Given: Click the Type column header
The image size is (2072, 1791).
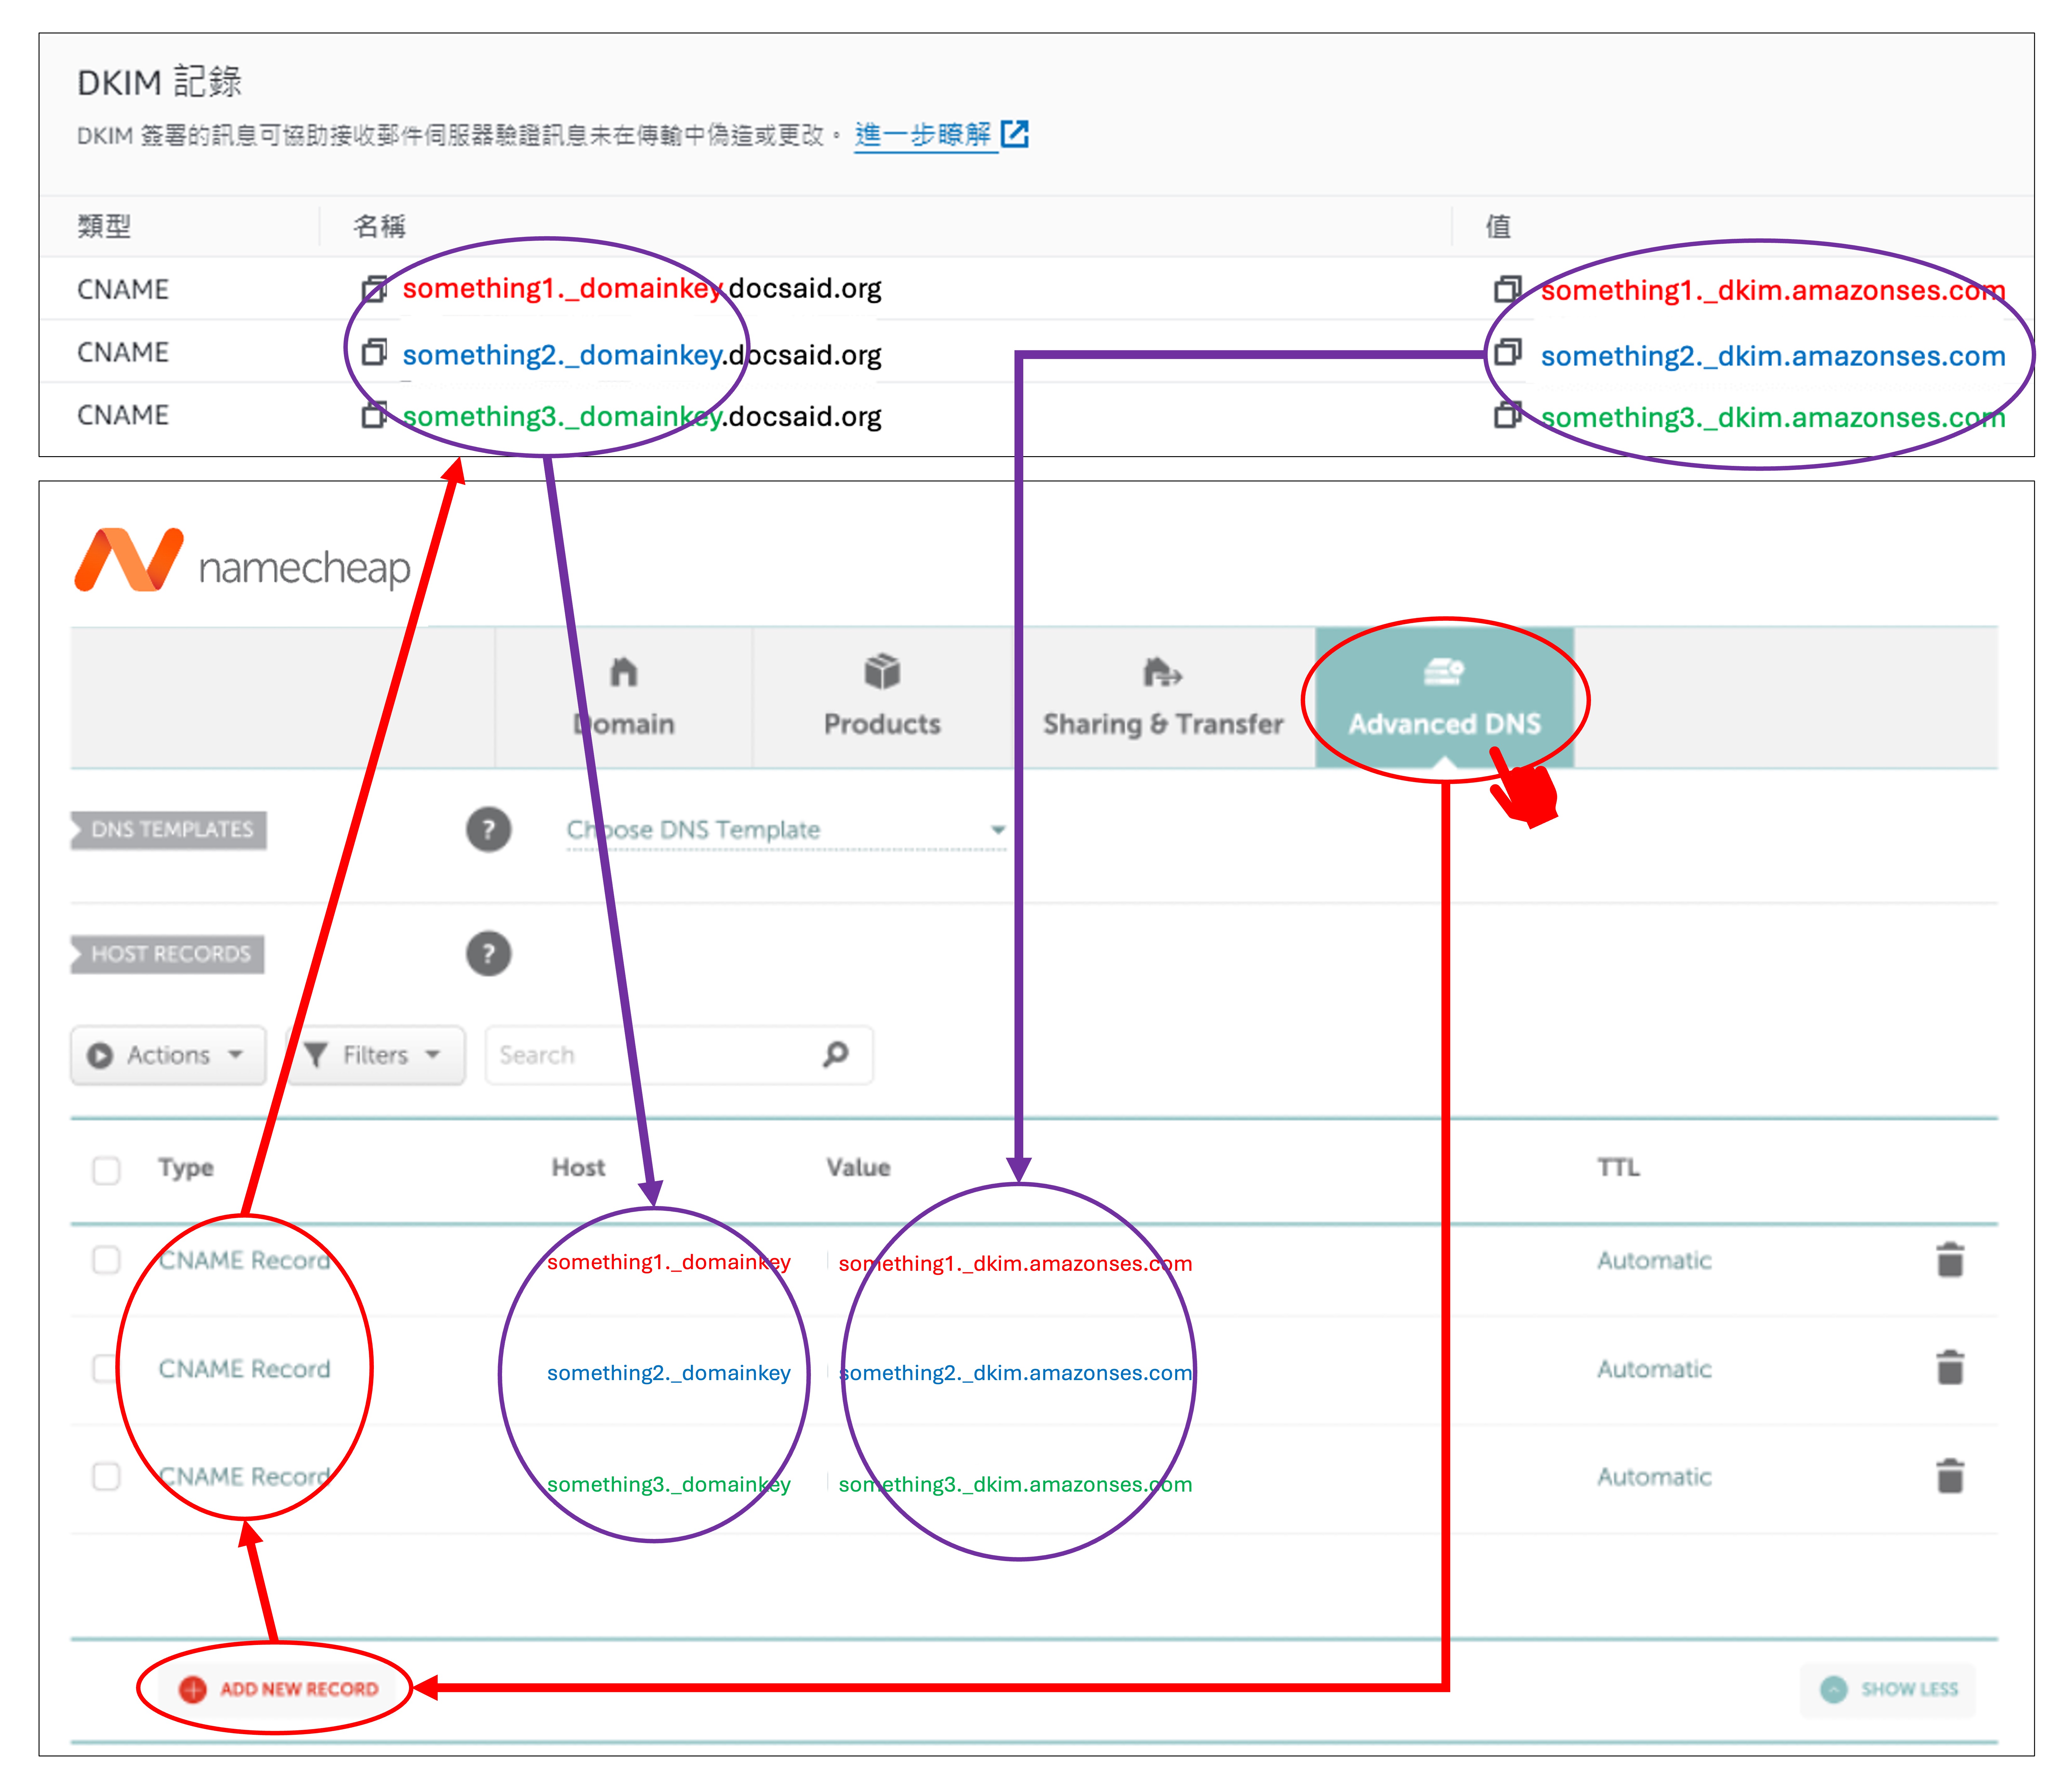Looking at the screenshot, I should coord(186,1168).
